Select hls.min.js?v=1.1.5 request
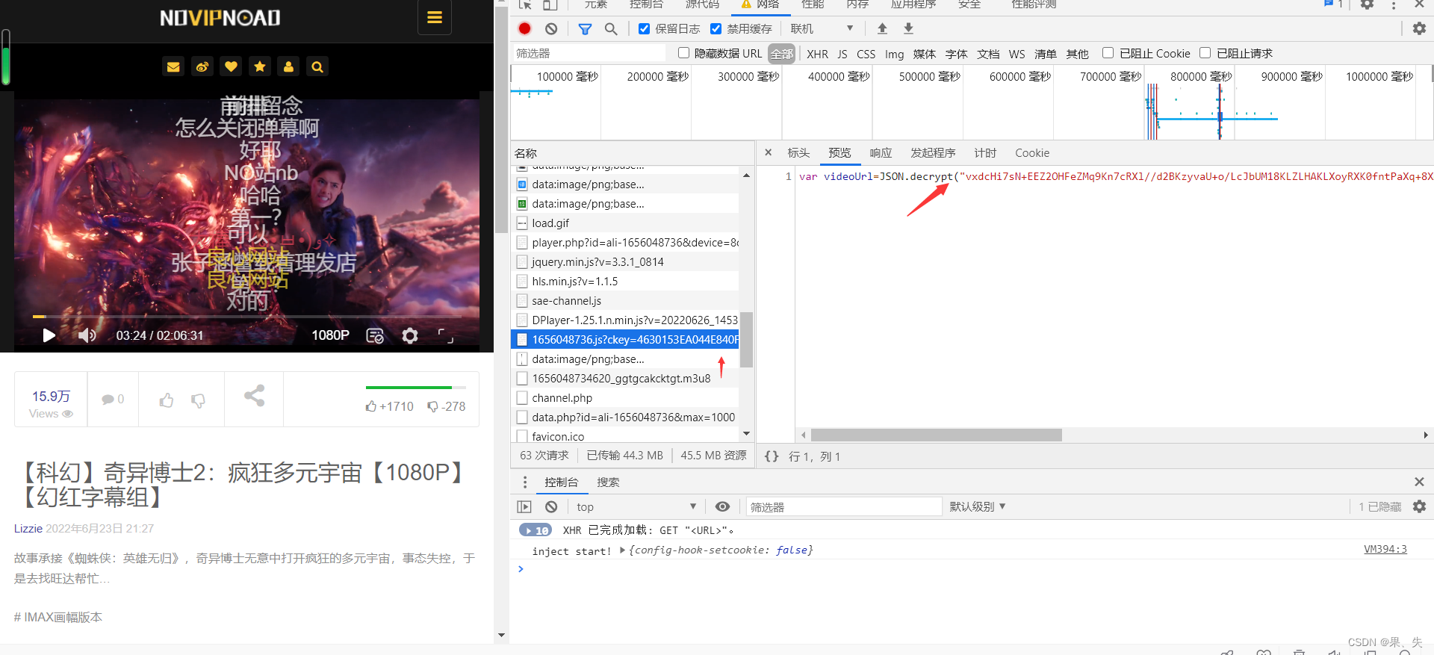Viewport: 1434px width, 655px height. coord(626,281)
